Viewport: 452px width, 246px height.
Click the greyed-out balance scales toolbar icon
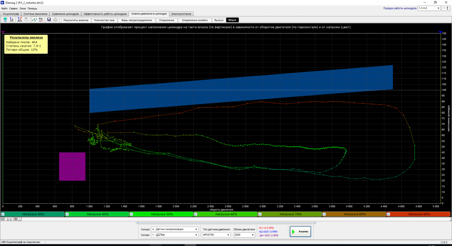point(55,19)
